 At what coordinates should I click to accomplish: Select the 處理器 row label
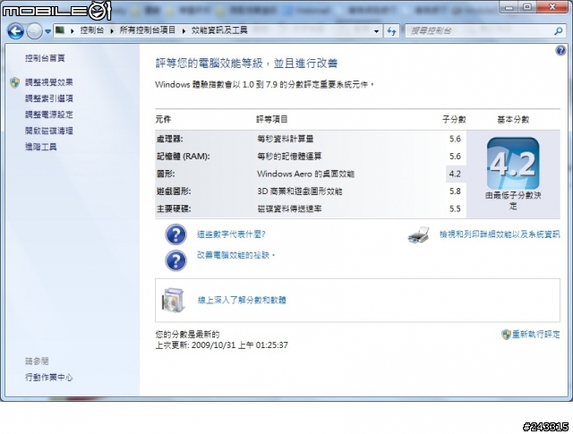(x=169, y=139)
